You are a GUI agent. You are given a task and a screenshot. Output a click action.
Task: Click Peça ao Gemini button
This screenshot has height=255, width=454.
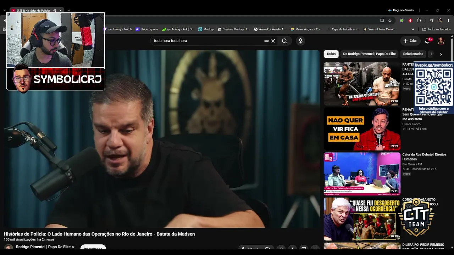click(401, 10)
